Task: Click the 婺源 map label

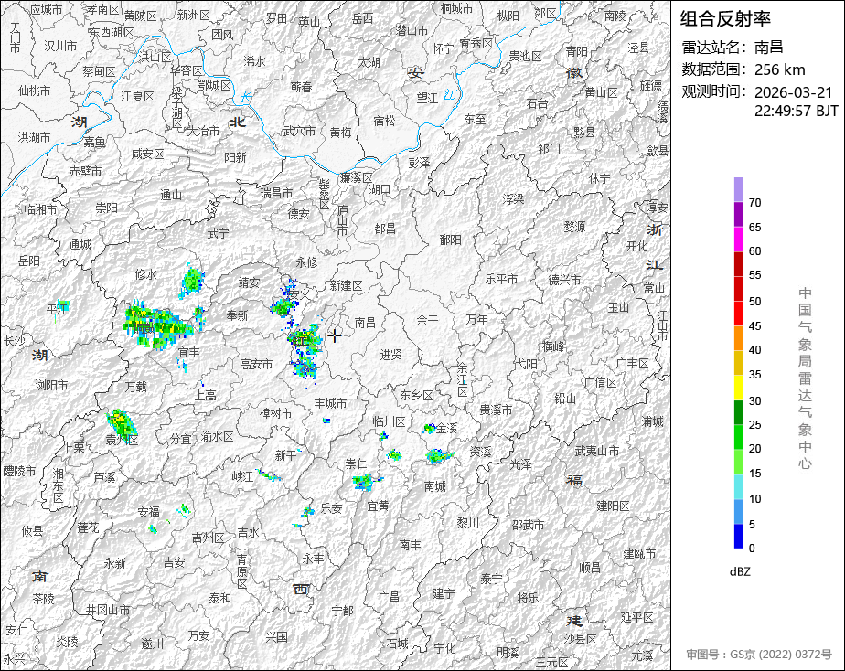Action: point(574,227)
